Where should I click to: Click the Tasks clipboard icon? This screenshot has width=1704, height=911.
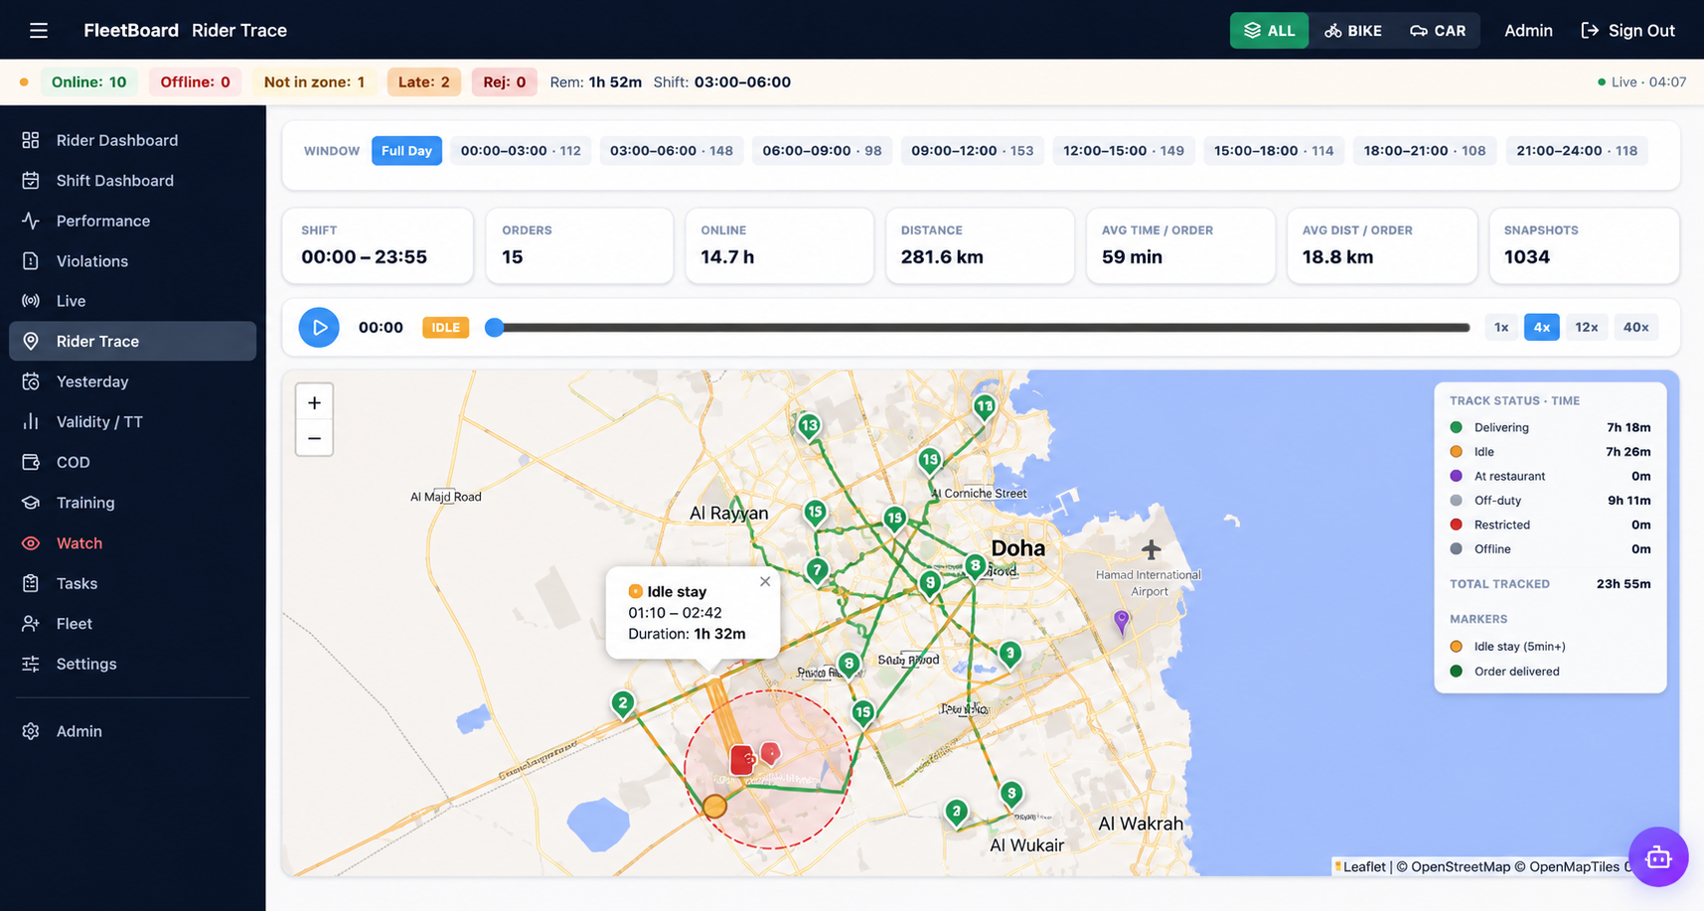click(31, 583)
